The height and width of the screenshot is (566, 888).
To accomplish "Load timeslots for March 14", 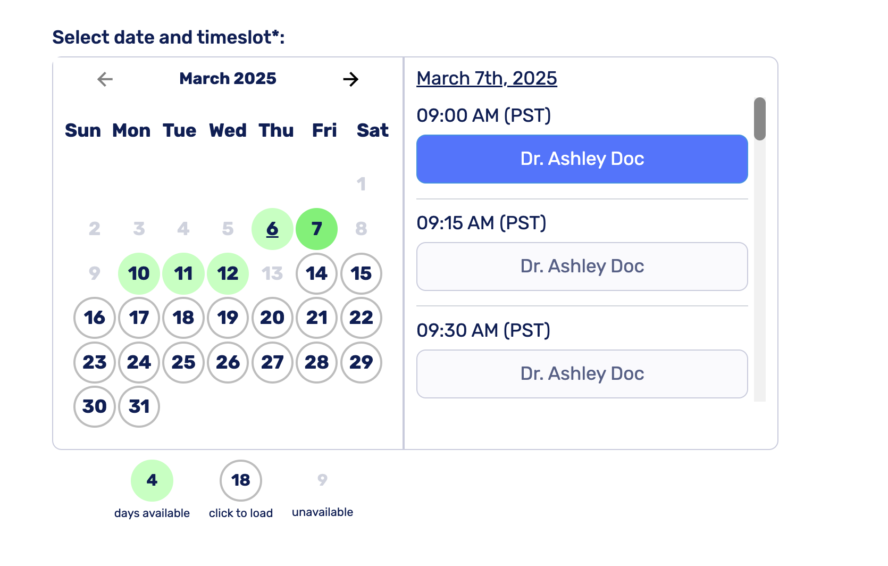I will coord(316,273).
